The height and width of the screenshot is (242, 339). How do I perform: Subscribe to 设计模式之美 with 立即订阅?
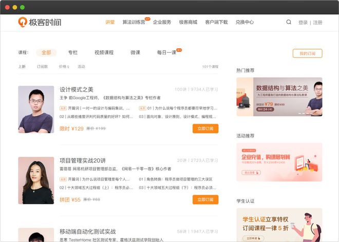(x=205, y=129)
